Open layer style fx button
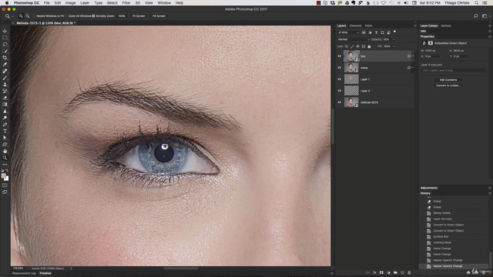 point(374,272)
